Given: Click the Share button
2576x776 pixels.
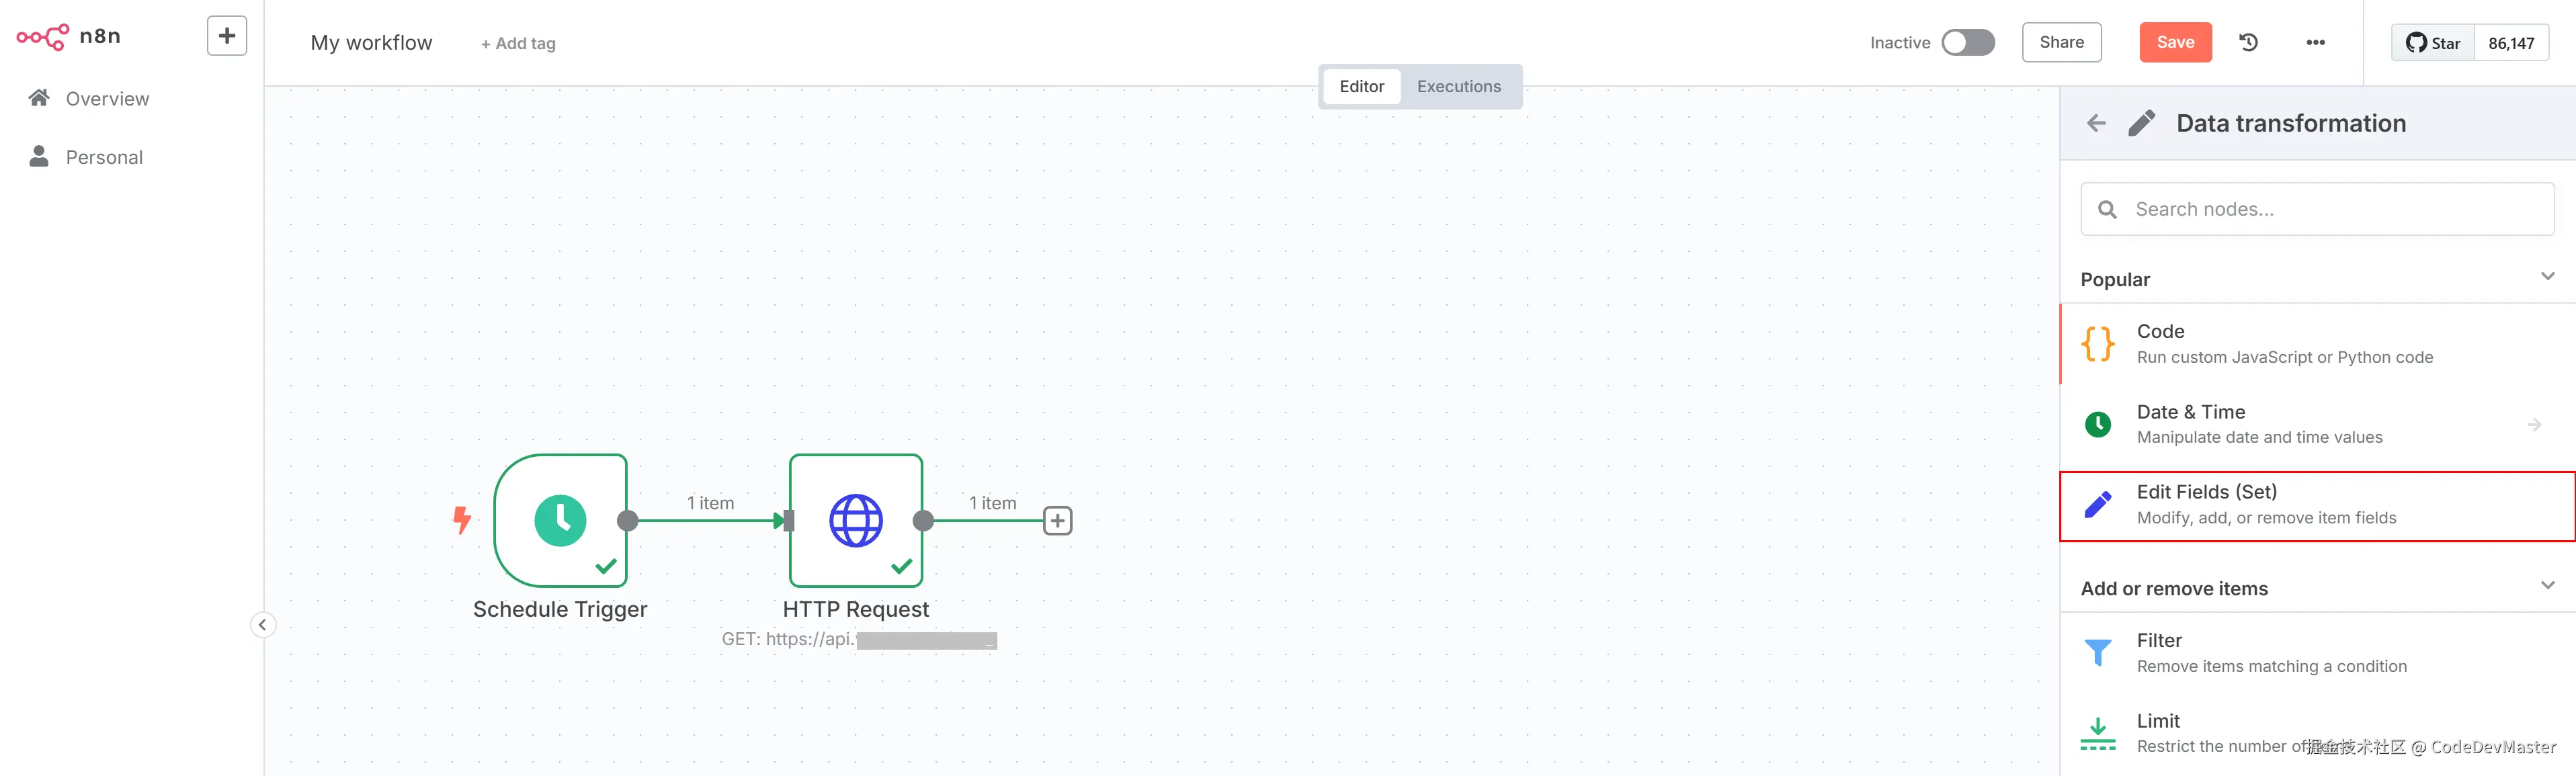Looking at the screenshot, I should [2061, 43].
